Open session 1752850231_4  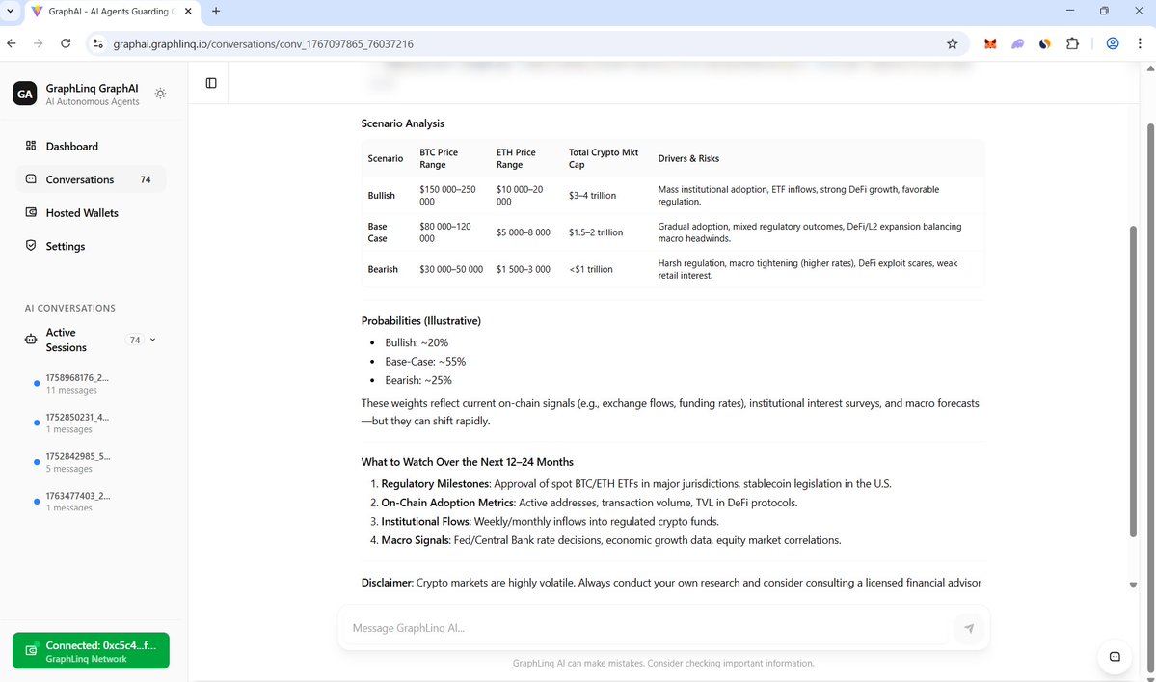(93, 423)
